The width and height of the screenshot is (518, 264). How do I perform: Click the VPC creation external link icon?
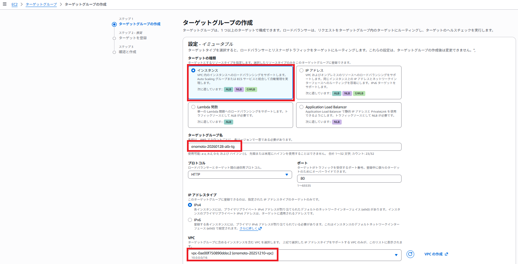446,254
